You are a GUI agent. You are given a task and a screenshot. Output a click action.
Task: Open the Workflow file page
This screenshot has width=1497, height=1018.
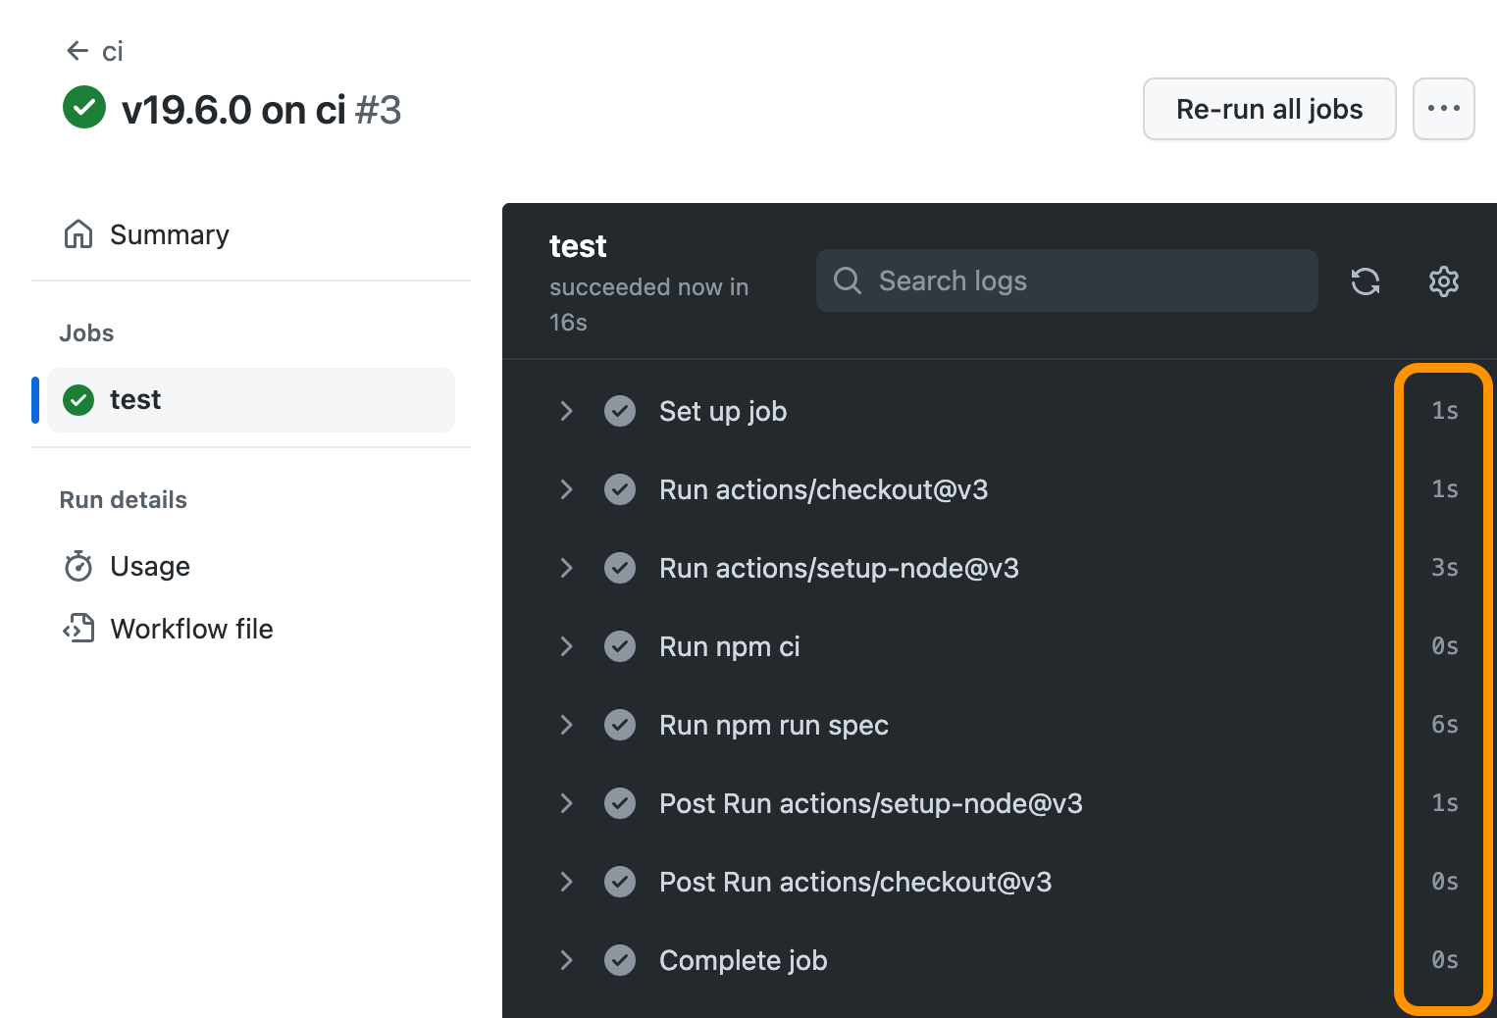[x=191, y=629]
